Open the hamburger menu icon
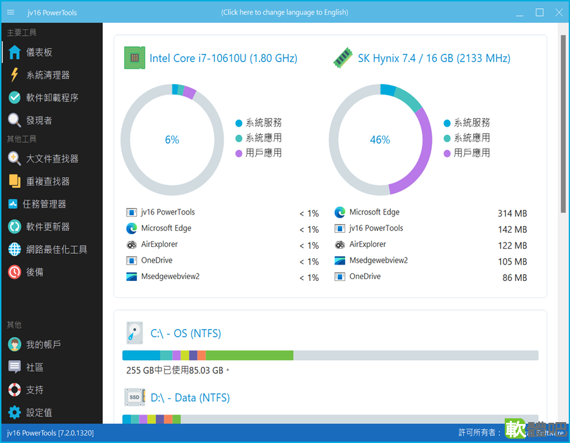Viewport: 570px width, 443px height. tap(11, 13)
